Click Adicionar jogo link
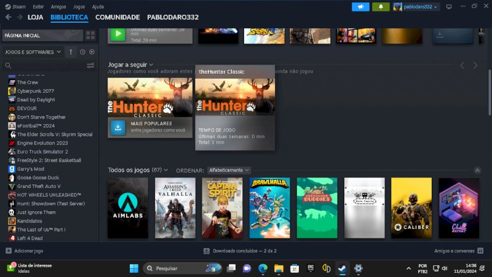Screen dimensions: 492x277 click(x=28, y=251)
